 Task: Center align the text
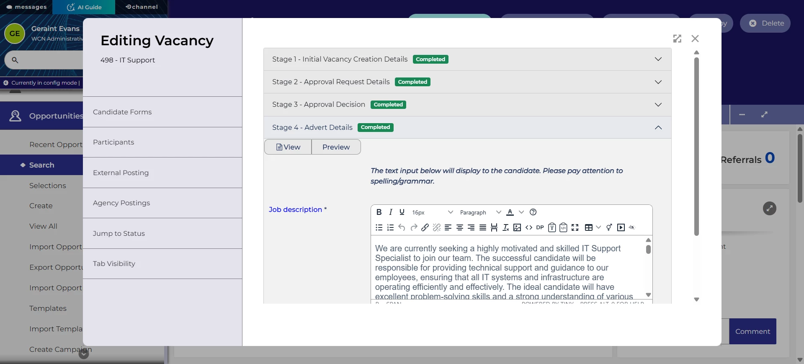[460, 227]
